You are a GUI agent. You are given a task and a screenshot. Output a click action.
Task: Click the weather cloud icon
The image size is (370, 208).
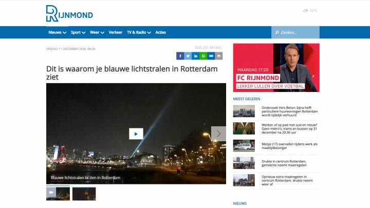click(305, 10)
